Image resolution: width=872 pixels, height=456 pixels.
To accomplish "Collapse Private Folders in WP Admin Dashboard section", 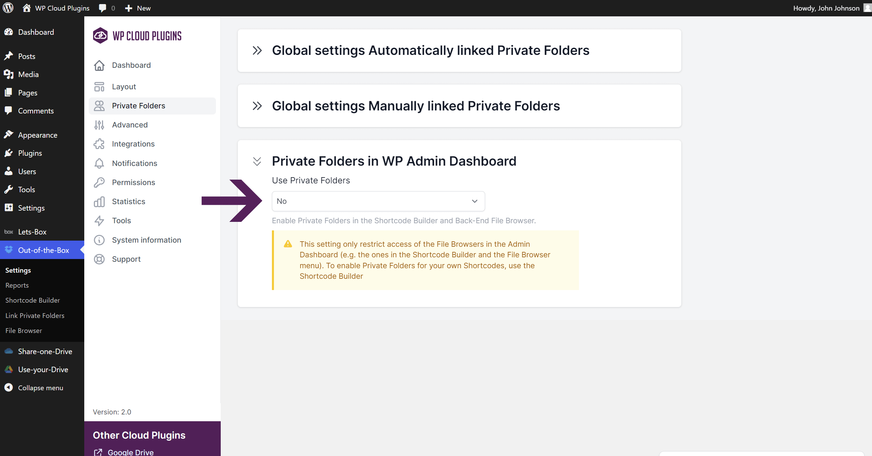I will (257, 161).
